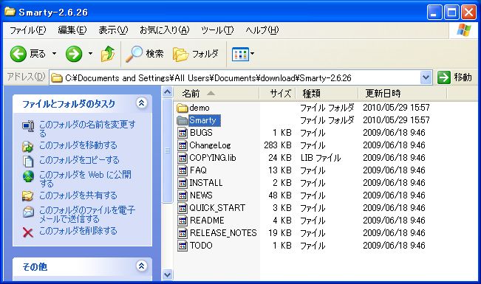481x284 pixels.
Task: Click the publish-to-Web globe icon
Action: [x=28, y=176]
